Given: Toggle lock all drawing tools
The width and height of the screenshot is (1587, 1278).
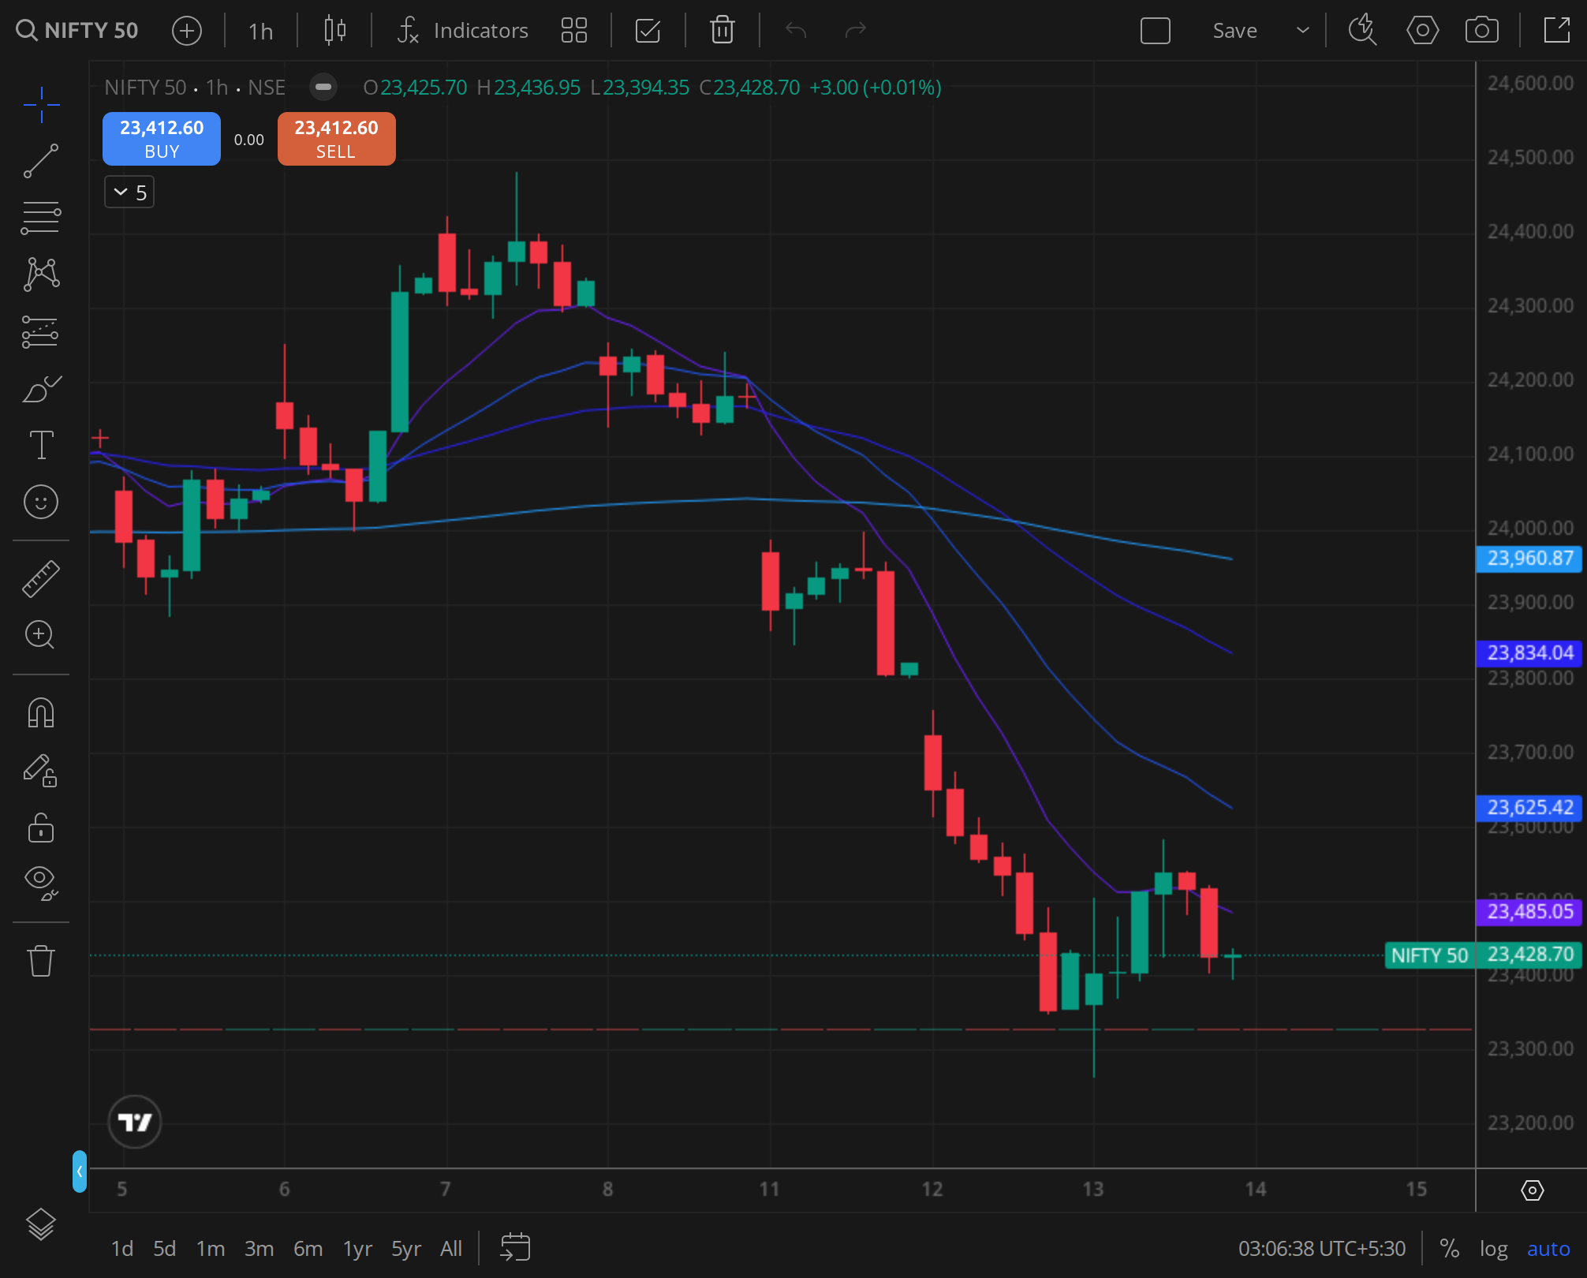Looking at the screenshot, I should pyautogui.click(x=41, y=828).
